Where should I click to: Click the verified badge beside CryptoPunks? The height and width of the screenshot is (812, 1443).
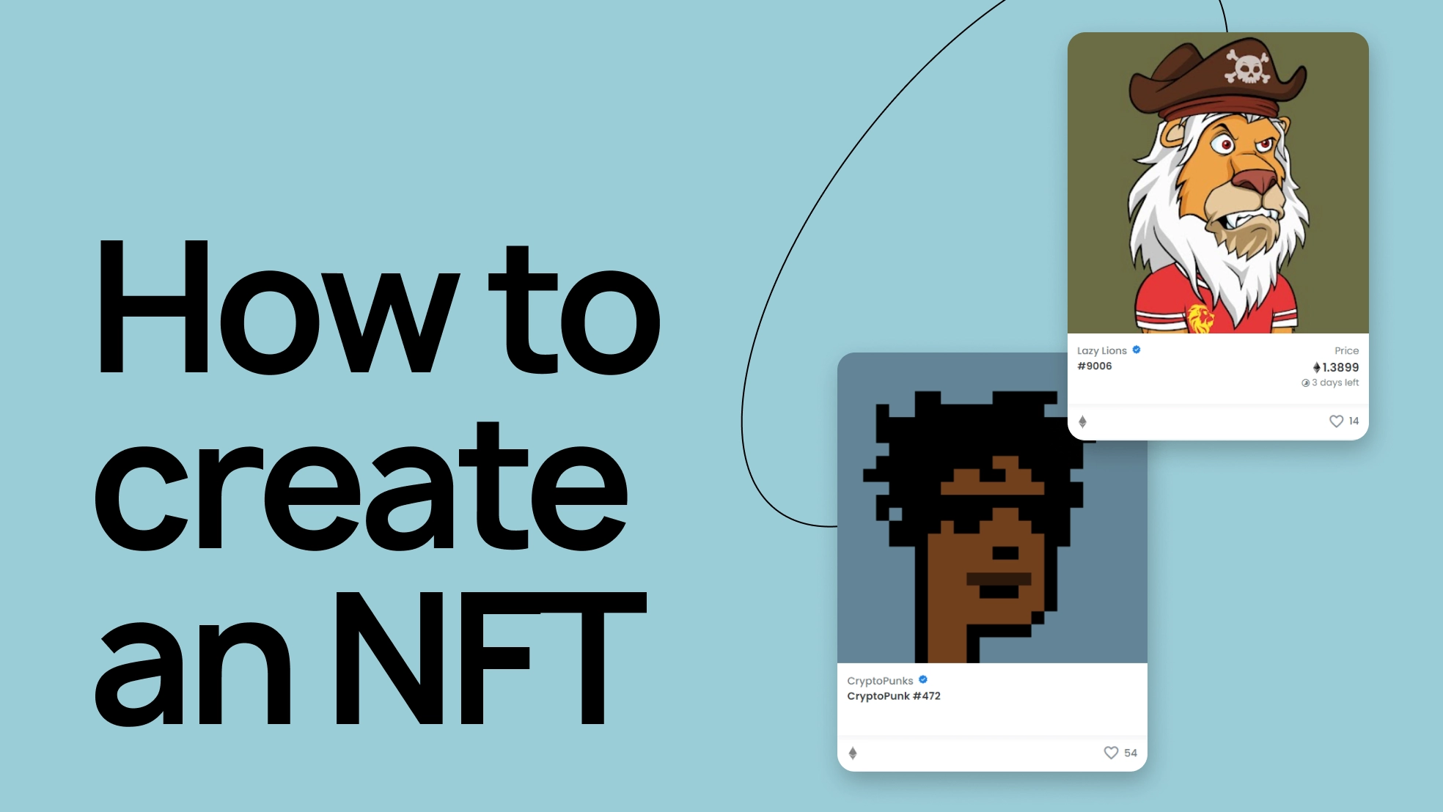click(x=924, y=681)
